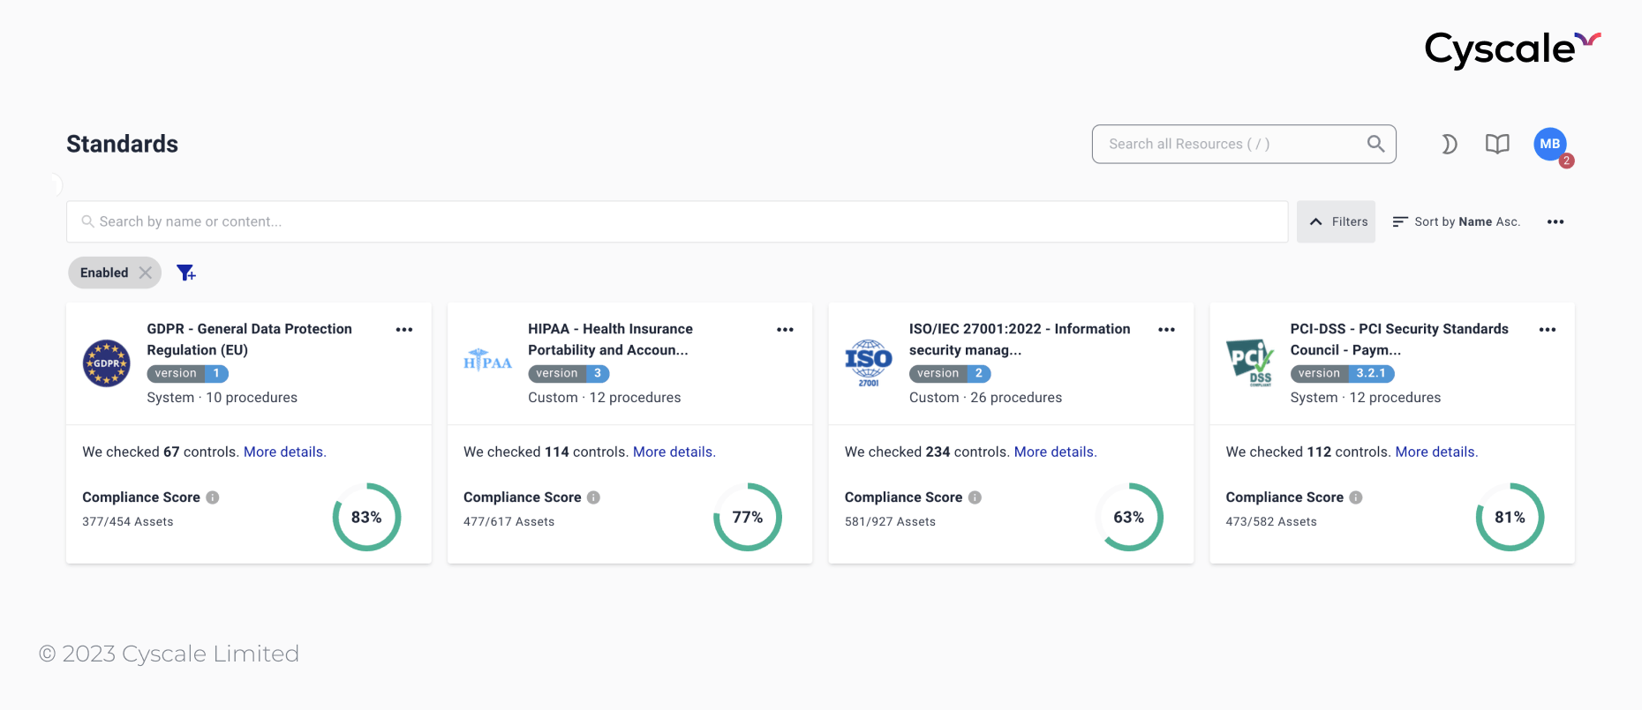
Task: Click '377/454 Assets' text
Action: [x=128, y=522]
